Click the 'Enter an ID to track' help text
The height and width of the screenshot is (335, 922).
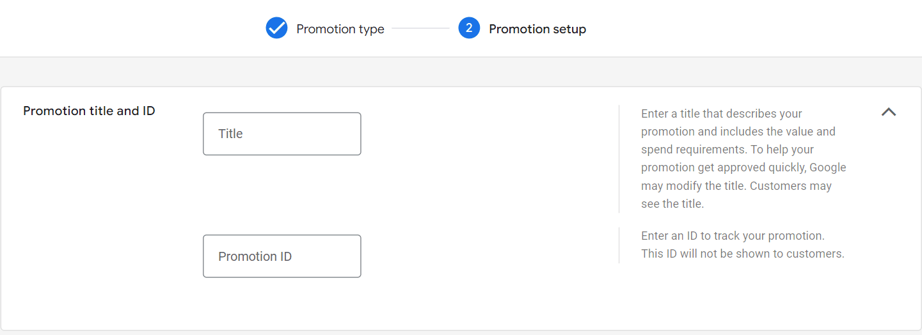click(733, 236)
